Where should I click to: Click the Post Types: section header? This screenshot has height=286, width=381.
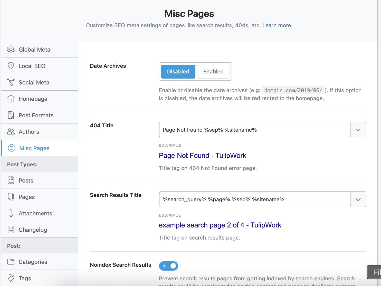(22, 164)
